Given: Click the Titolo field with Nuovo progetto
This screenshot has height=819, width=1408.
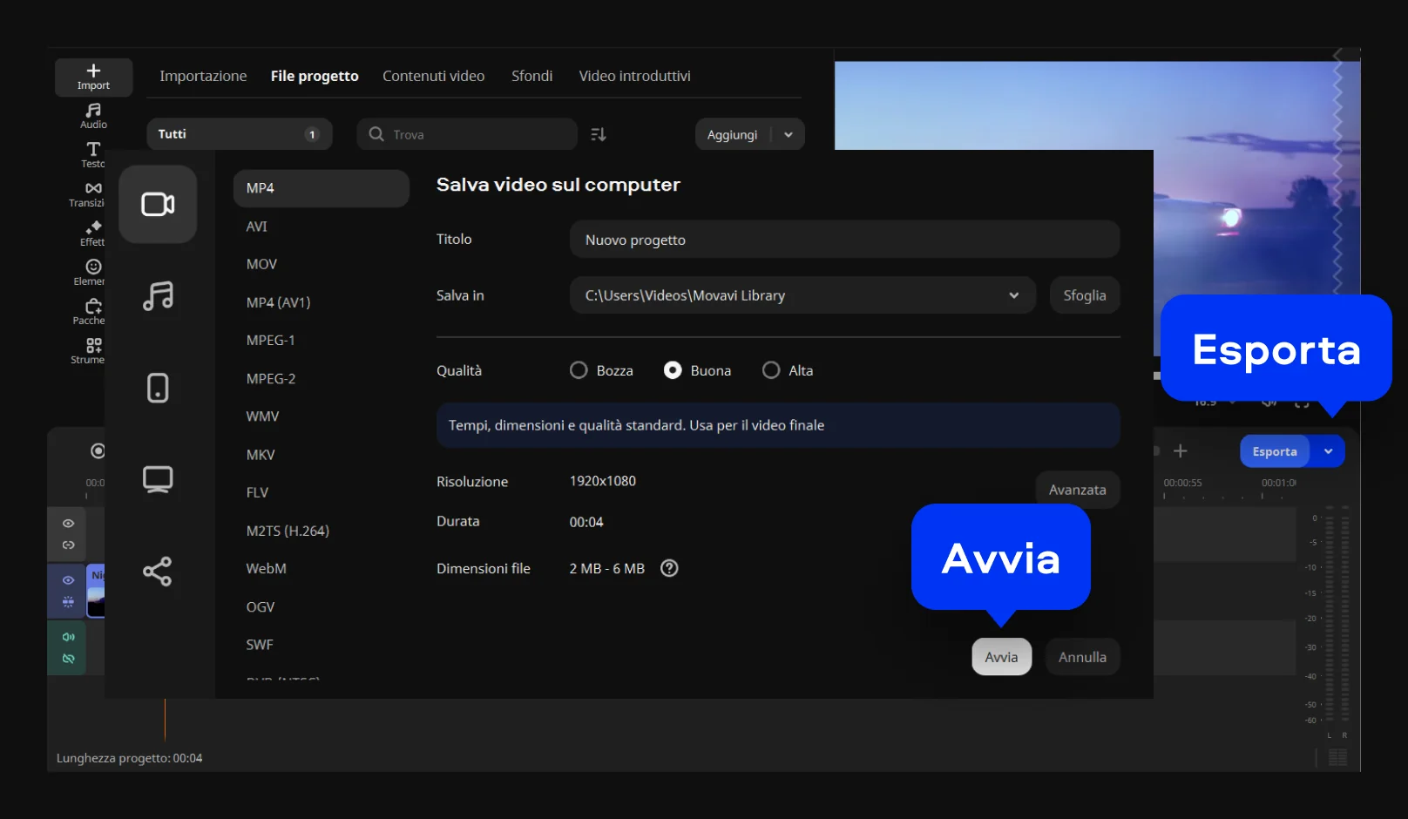Looking at the screenshot, I should [x=843, y=240].
